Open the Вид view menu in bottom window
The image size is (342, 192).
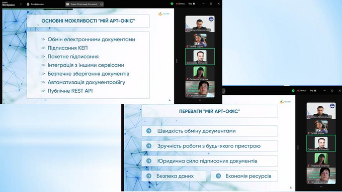click(x=313, y=91)
